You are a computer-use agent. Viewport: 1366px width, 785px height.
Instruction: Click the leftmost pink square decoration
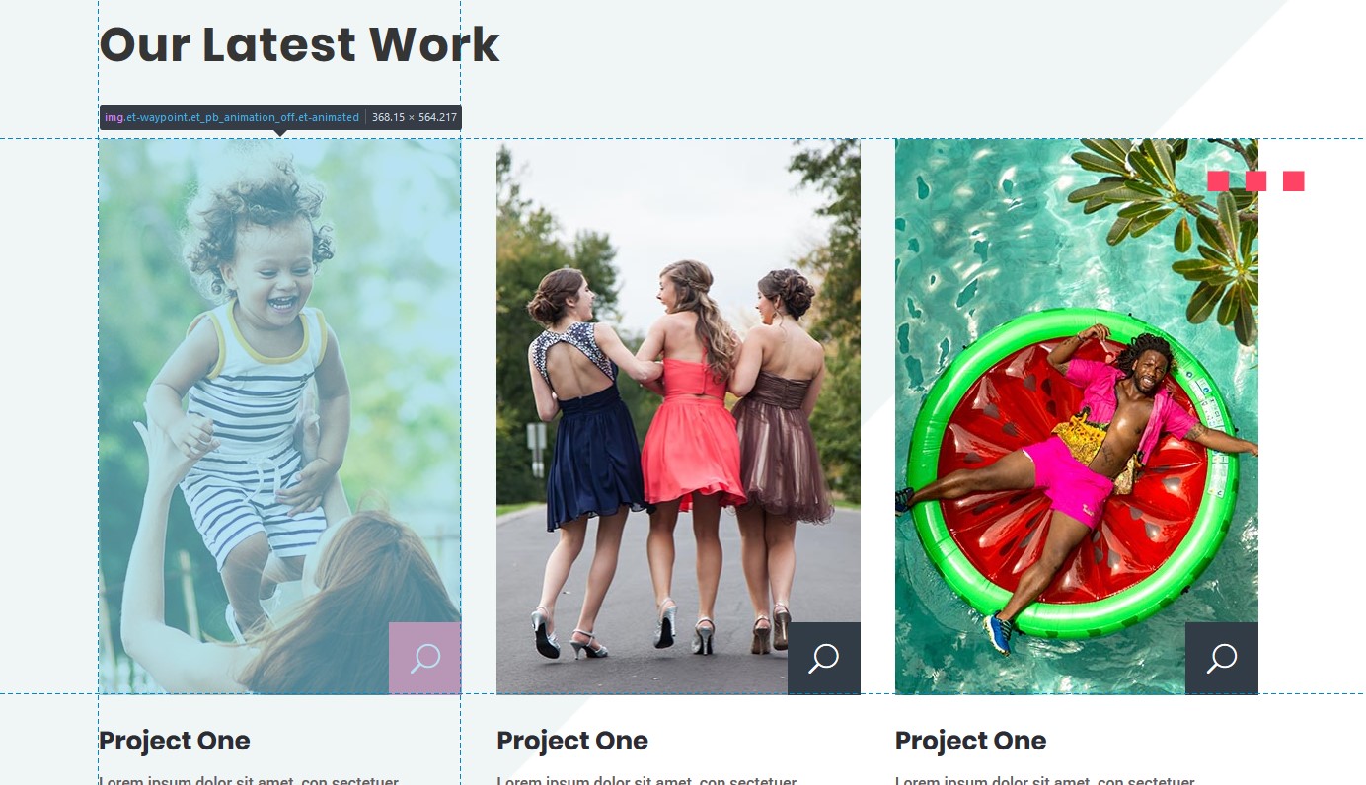(x=1218, y=180)
